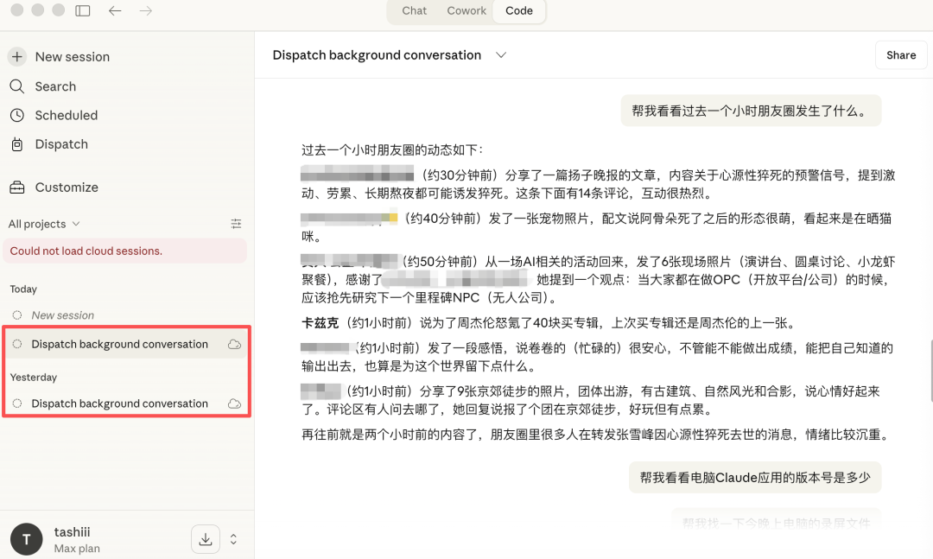Click the back navigation arrow
The width and height of the screenshot is (933, 559).
[115, 11]
